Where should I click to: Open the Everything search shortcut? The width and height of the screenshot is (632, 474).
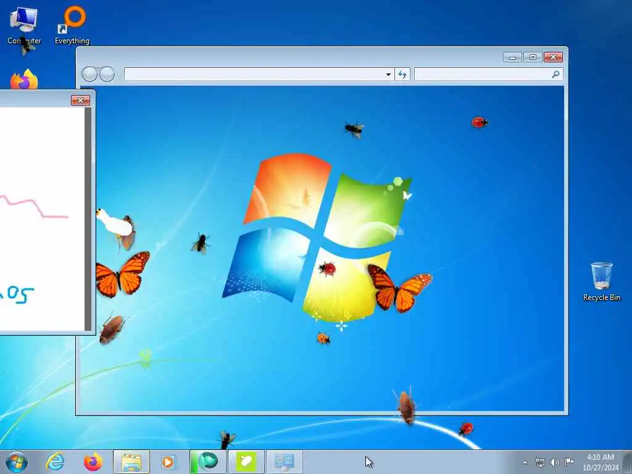(72, 25)
